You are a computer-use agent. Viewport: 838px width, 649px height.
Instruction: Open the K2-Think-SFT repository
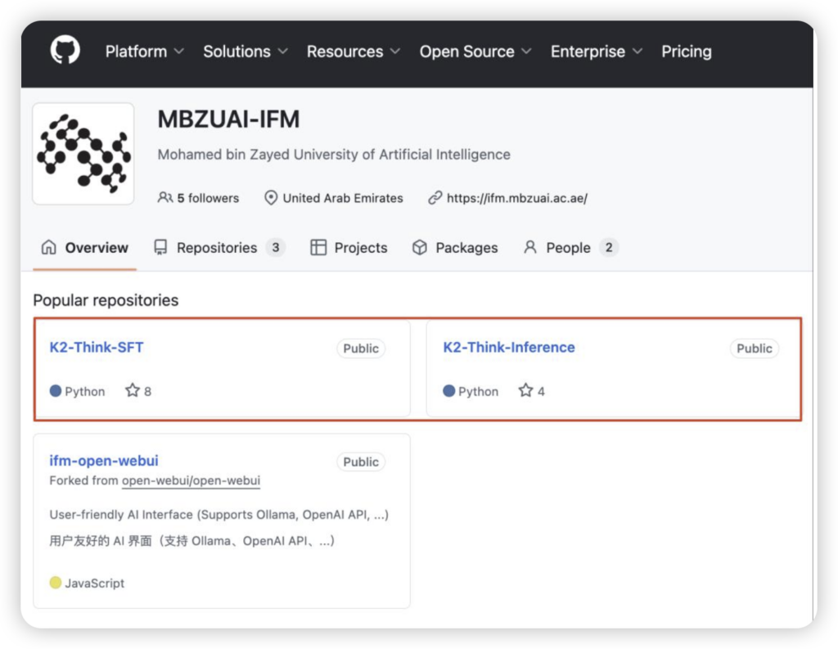(97, 348)
